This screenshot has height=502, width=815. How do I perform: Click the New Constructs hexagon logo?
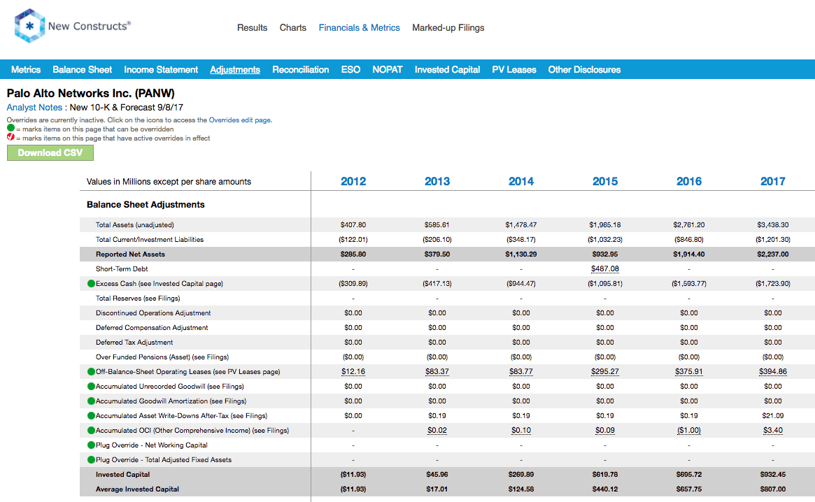point(29,26)
